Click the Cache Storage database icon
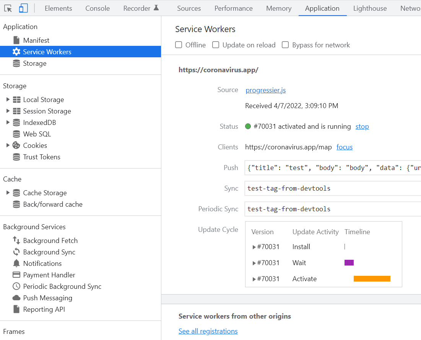Screen dimensions: 421x340 [16, 193]
